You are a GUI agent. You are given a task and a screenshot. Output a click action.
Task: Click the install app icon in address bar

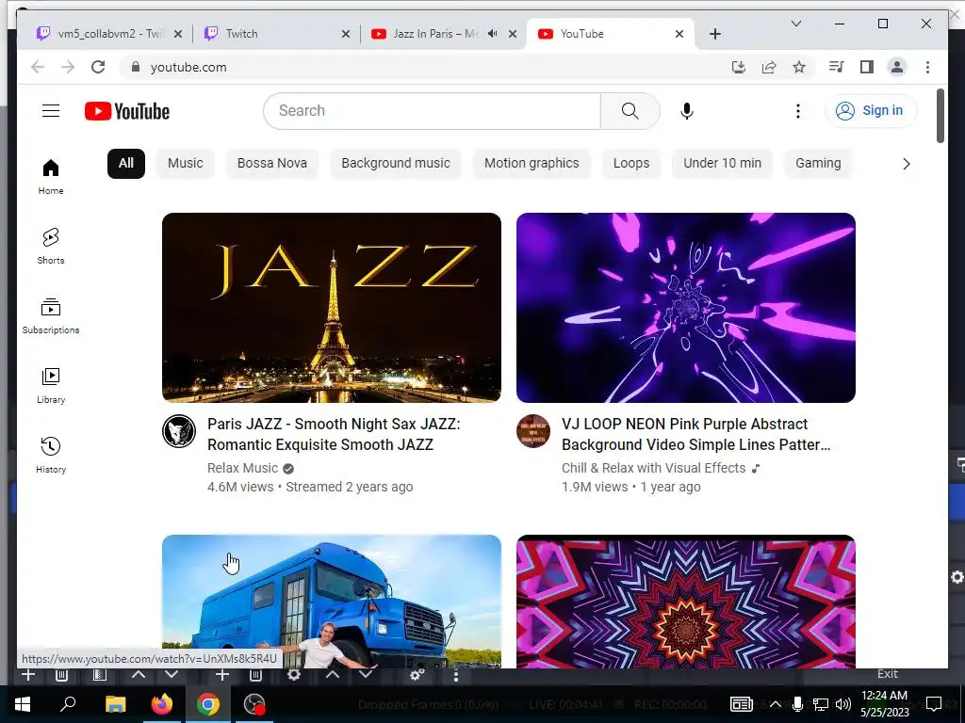click(739, 67)
